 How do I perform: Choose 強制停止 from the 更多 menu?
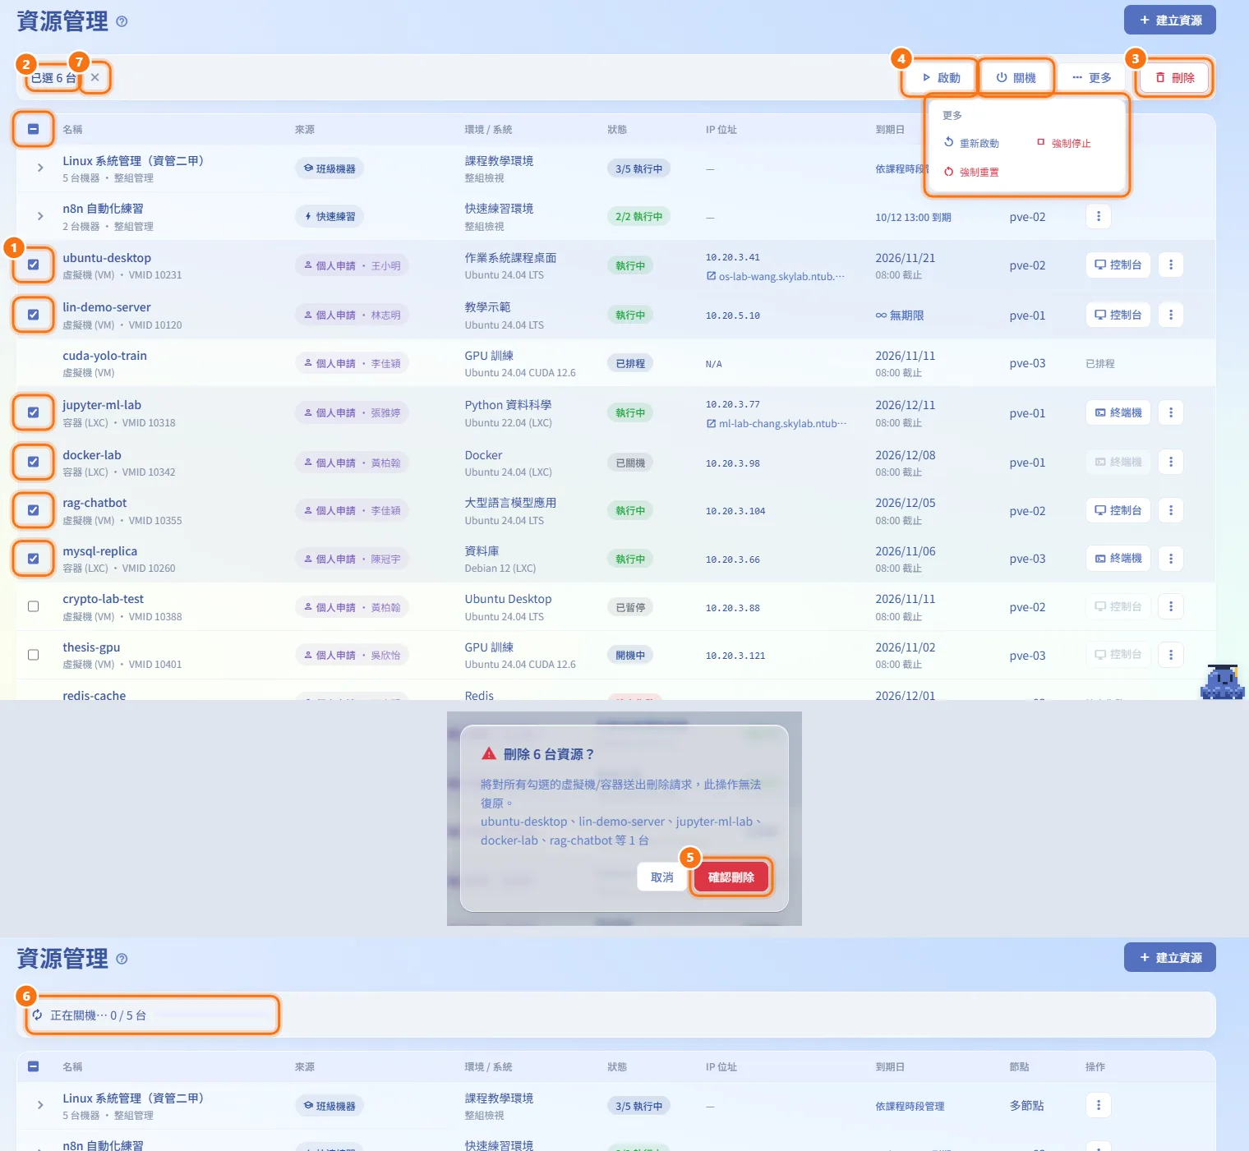tap(1064, 143)
